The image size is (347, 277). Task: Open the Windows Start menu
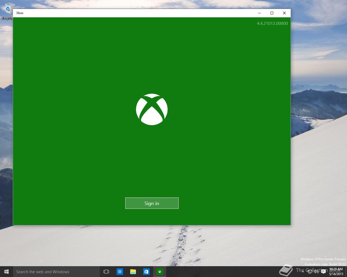click(7, 272)
